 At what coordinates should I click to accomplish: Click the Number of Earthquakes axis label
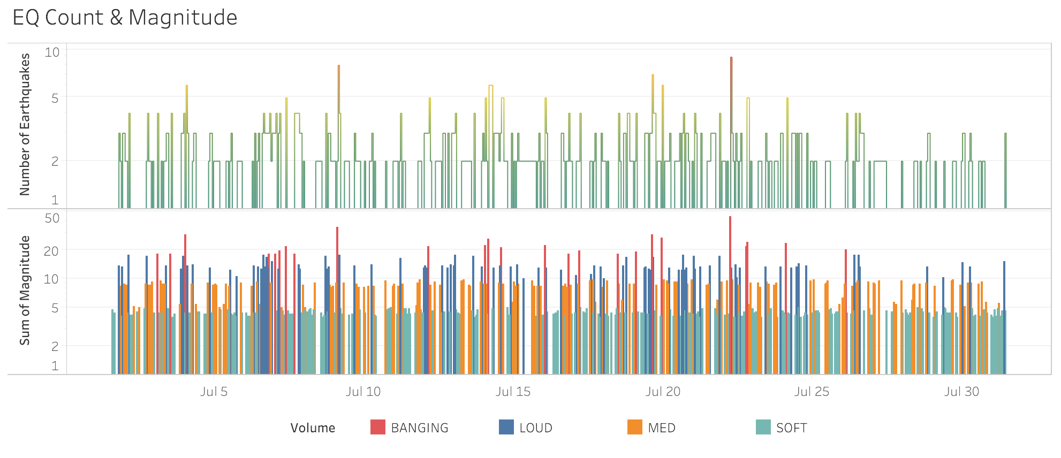coord(25,125)
